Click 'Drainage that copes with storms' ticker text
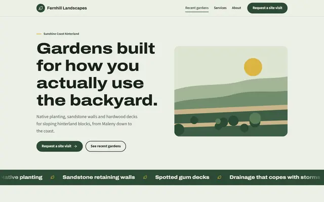Image resolution: width=324 pixels, height=202 pixels. [274, 177]
